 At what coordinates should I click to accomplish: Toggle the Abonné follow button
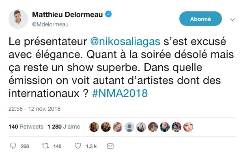[200, 19]
